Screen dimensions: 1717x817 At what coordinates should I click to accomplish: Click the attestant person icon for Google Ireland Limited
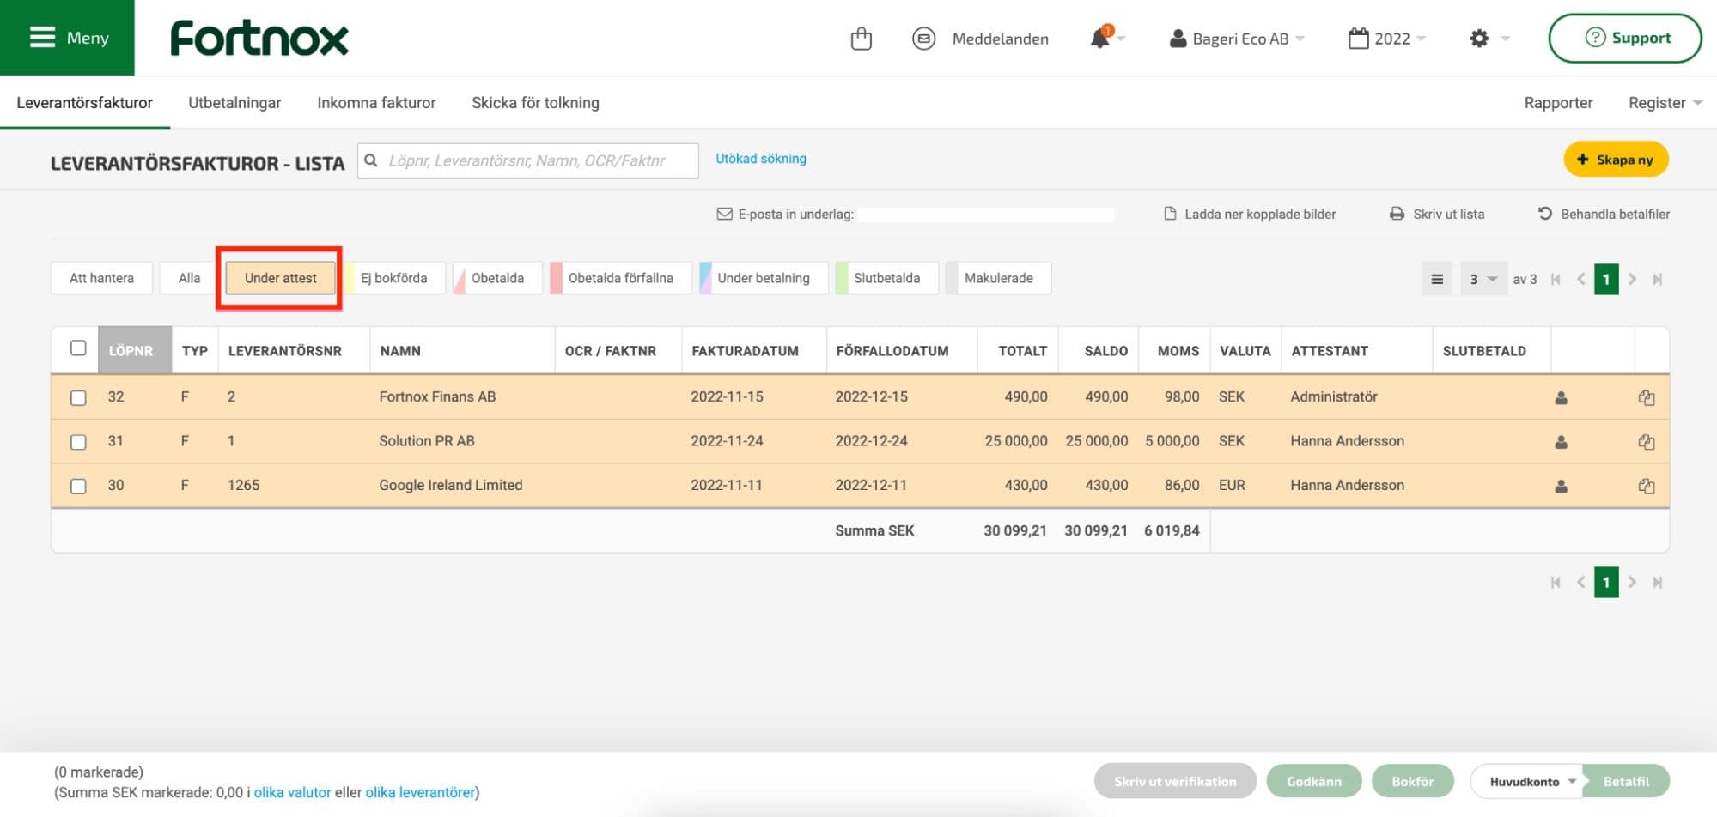coord(1561,487)
